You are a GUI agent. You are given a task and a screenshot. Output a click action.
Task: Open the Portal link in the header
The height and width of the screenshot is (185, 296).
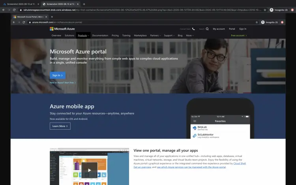232,29
